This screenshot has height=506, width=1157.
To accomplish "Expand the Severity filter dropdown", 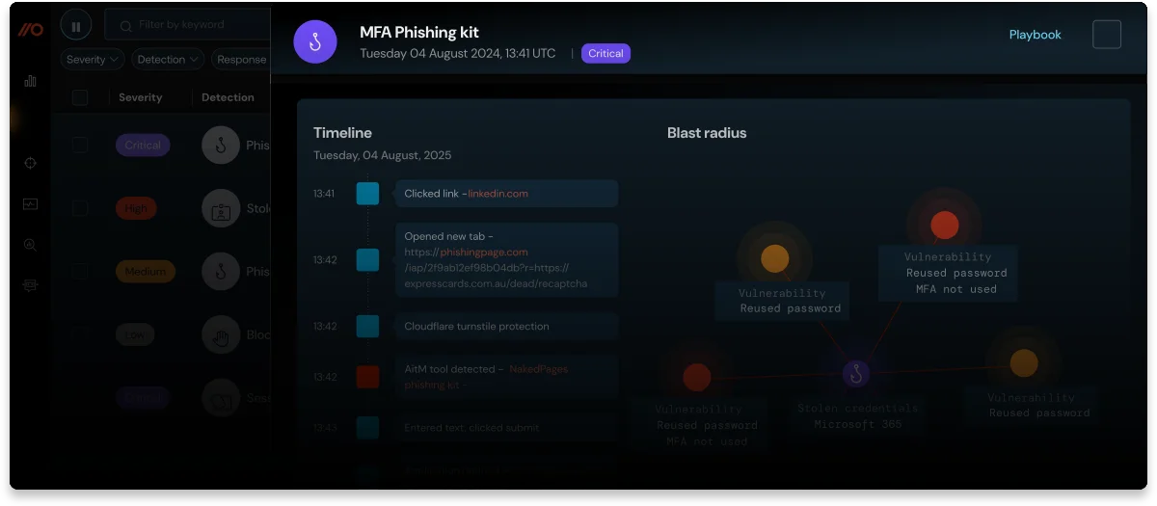I will click(x=93, y=60).
